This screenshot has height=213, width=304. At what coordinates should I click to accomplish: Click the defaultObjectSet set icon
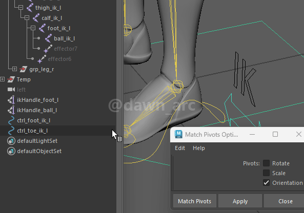11,151
